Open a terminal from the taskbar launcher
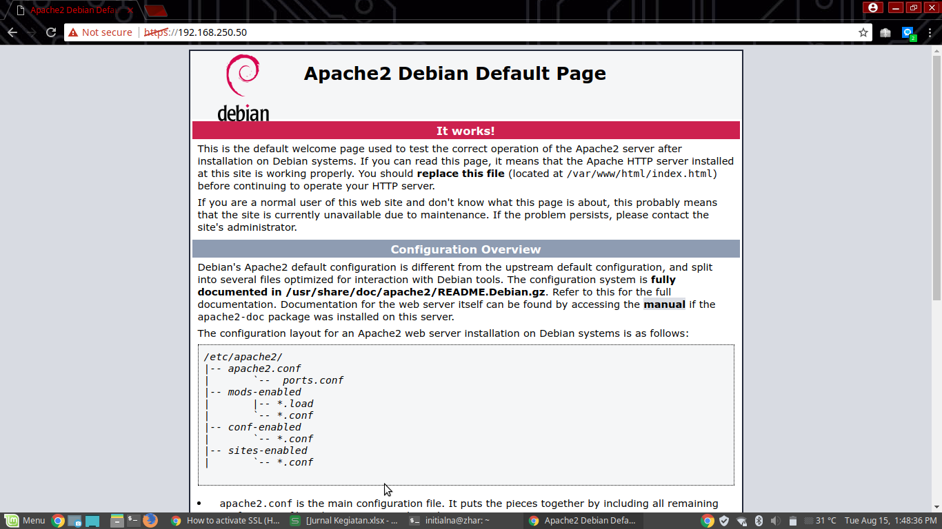This screenshot has width=942, height=529. pos(134,520)
